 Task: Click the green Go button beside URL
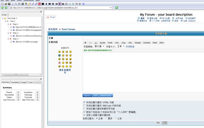(116, 8)
